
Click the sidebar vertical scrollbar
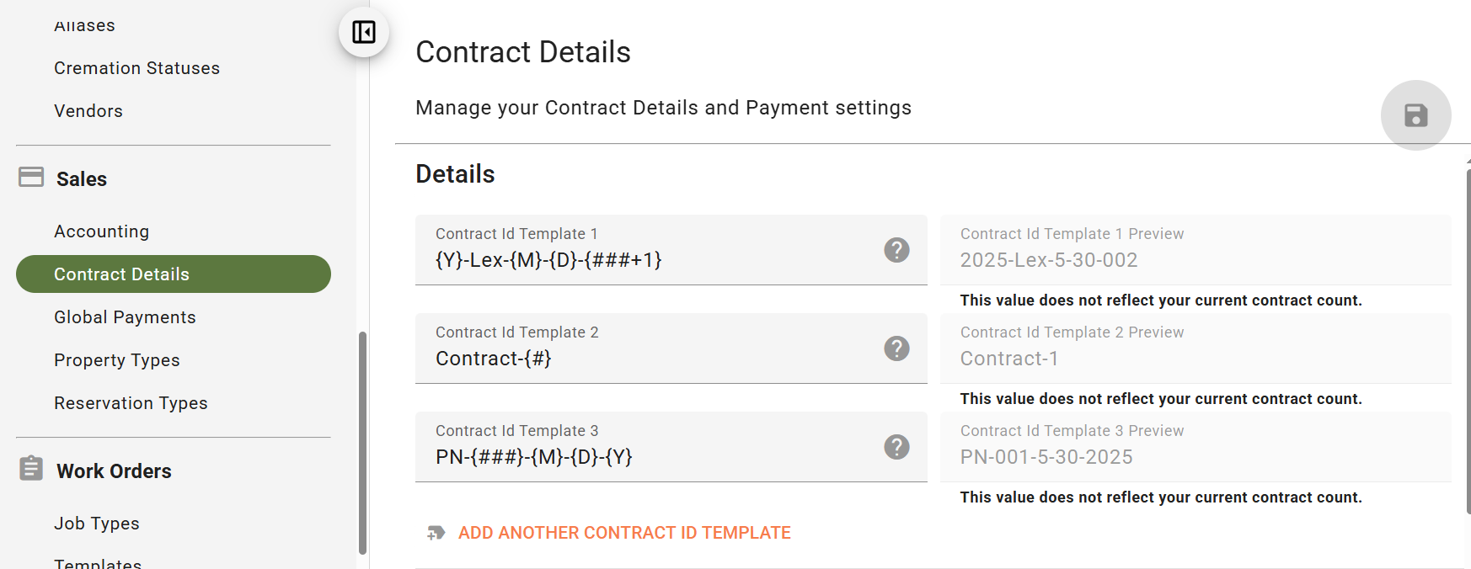[362, 443]
